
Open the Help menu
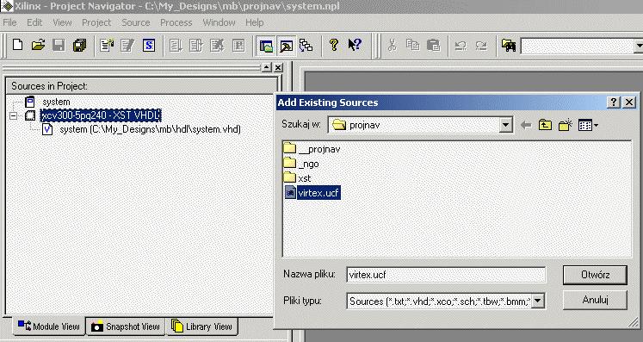click(x=254, y=22)
